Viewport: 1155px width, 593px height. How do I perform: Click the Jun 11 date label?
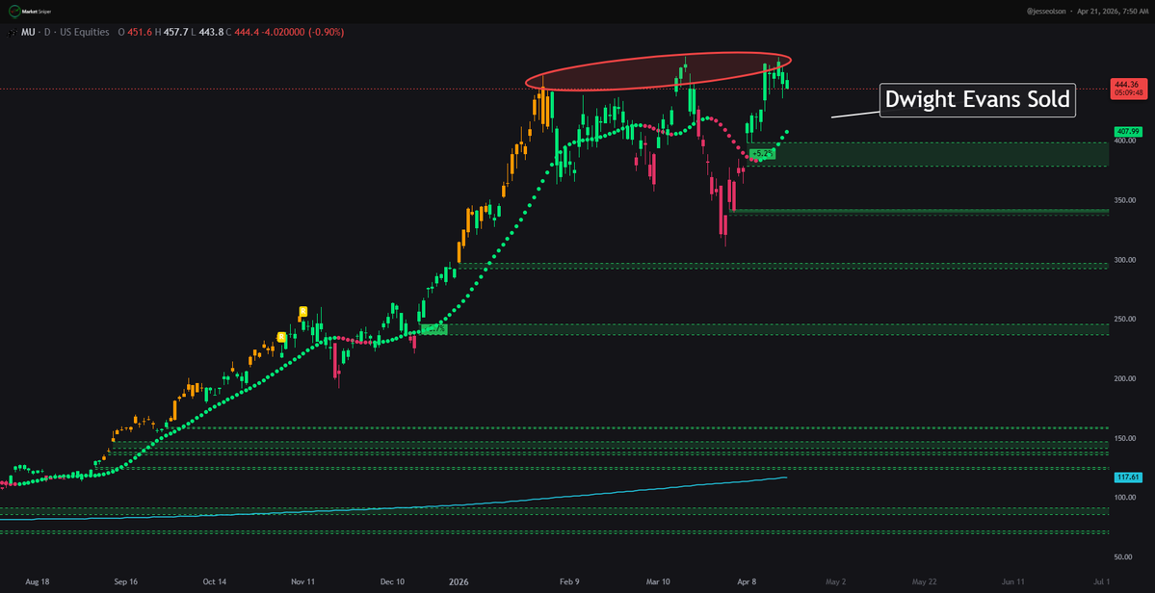click(1012, 581)
